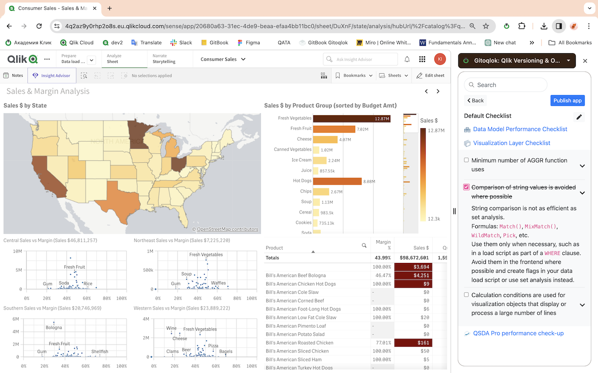Sort table by Margin % column header
The image size is (598, 373).
tap(383, 245)
